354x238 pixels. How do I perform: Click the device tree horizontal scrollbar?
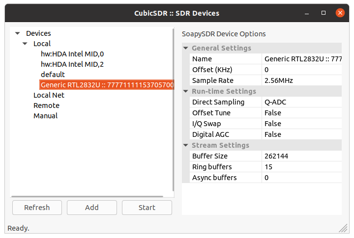coord(87,196)
